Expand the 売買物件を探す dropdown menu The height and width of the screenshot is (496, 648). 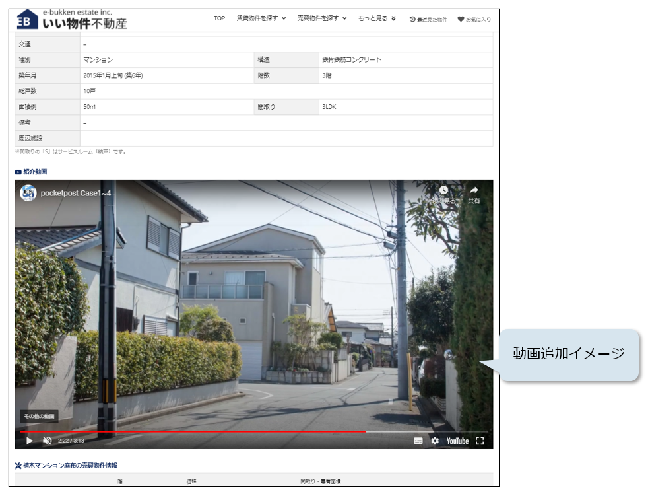[x=322, y=18]
